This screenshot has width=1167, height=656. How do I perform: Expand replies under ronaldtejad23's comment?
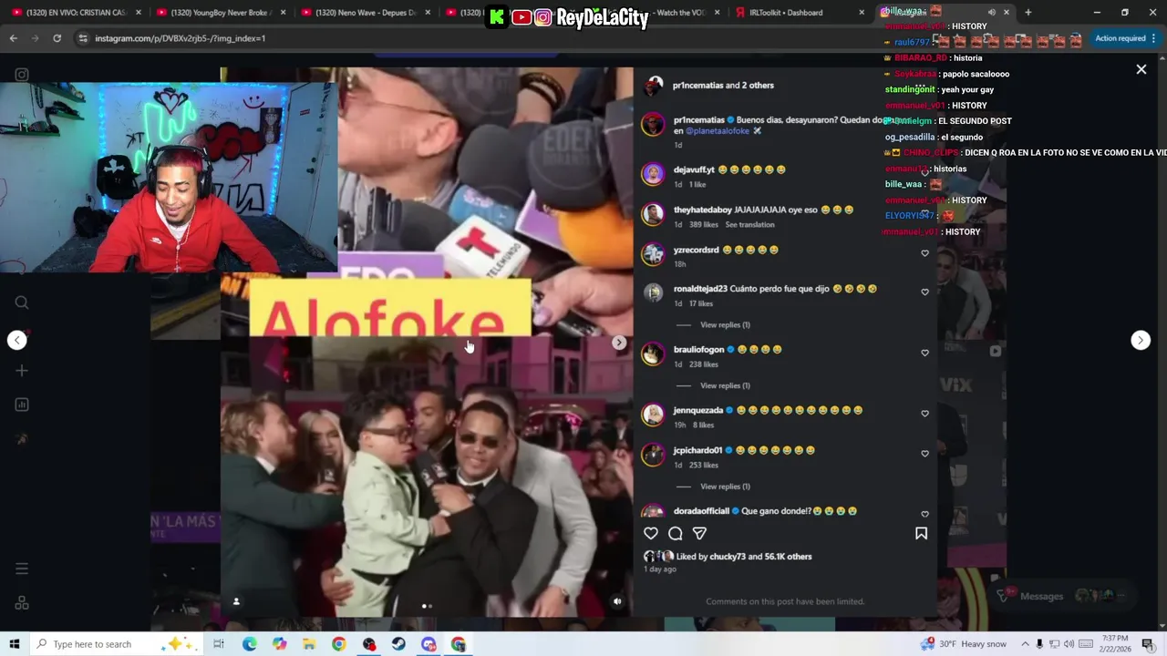725,325
